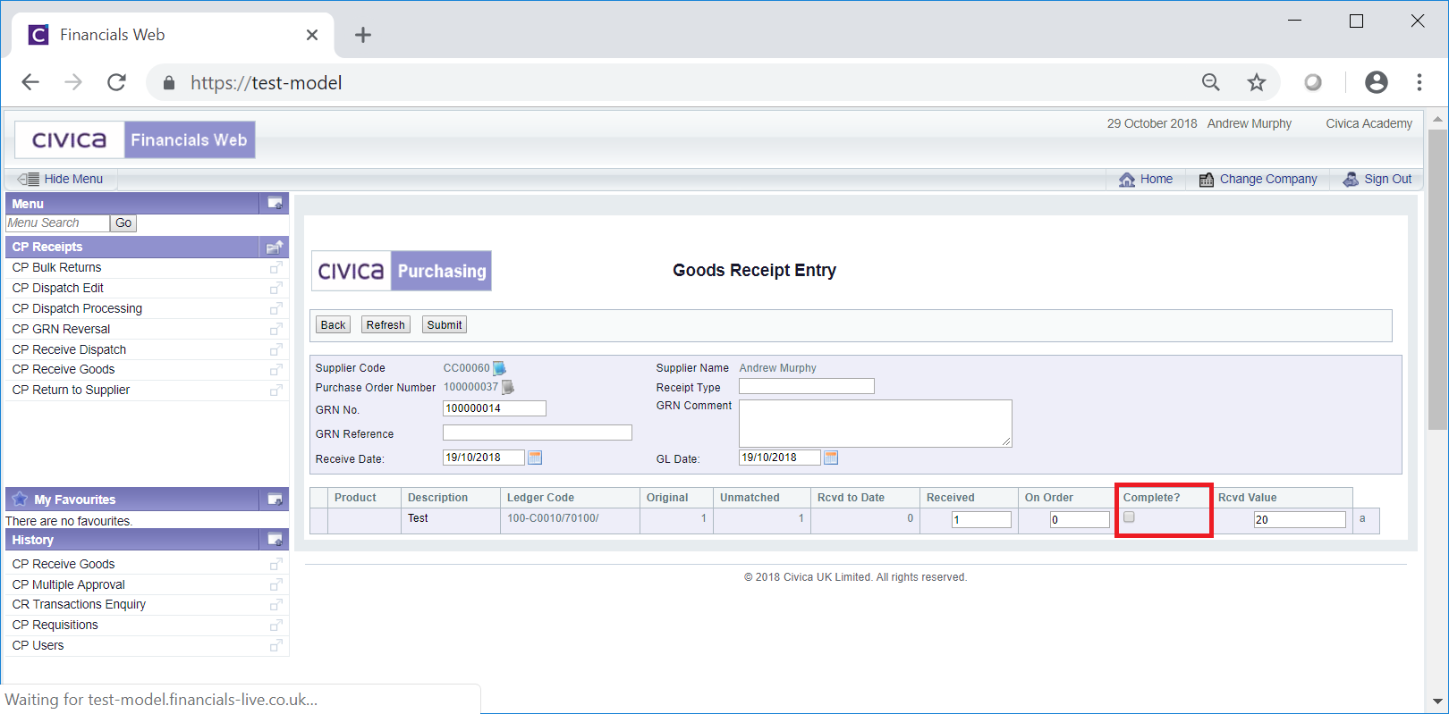Open the Chrome three-dot menu
This screenshot has width=1449, height=714.
tap(1419, 82)
